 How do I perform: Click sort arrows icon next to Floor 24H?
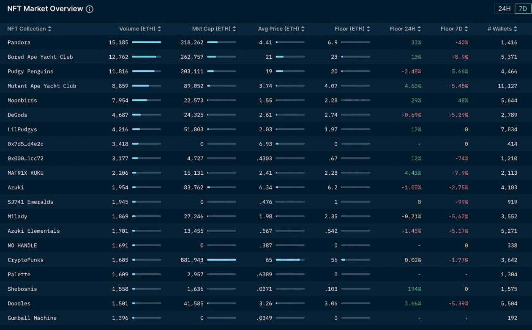click(x=419, y=29)
